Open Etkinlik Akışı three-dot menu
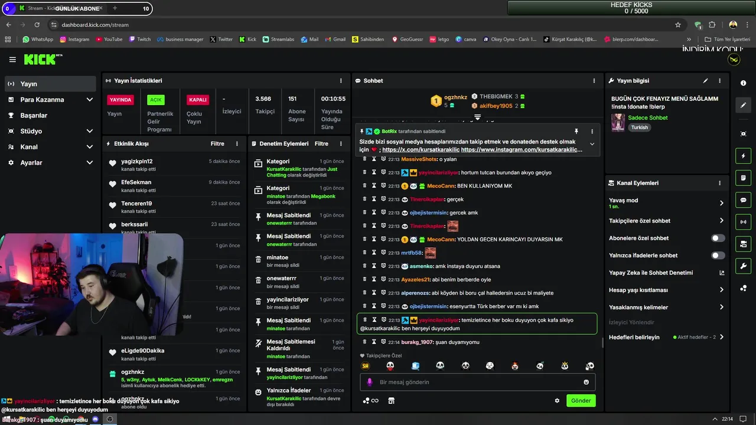The image size is (756, 425). pos(237,143)
